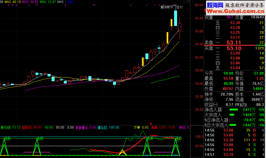The image size is (266, 158).
Task: Click the first 逃顶 signal at left
Action: (7, 139)
